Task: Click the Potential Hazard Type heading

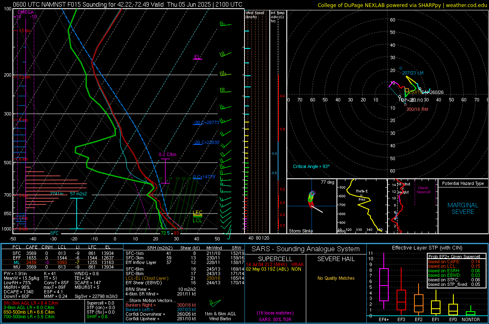Action: (x=463, y=183)
